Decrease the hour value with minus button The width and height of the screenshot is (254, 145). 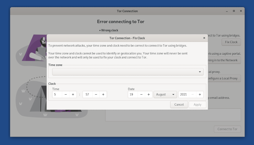pos(66,94)
